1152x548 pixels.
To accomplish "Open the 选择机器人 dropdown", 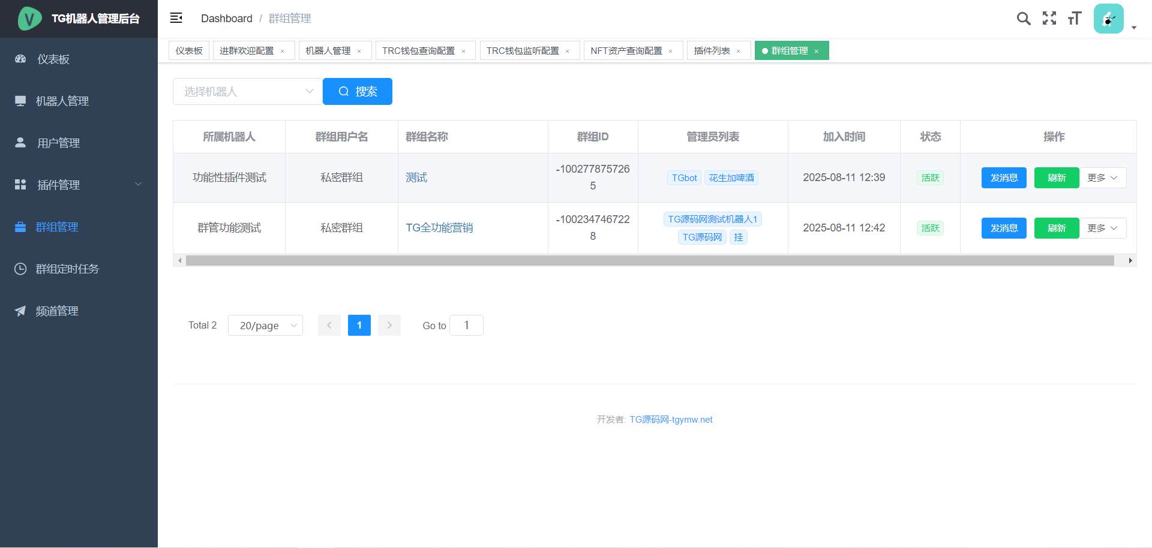I will 247,92.
